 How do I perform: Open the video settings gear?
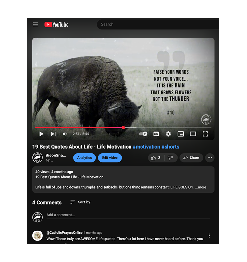pyautogui.click(x=168, y=134)
